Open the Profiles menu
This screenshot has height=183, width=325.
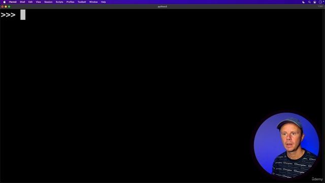click(70, 2)
